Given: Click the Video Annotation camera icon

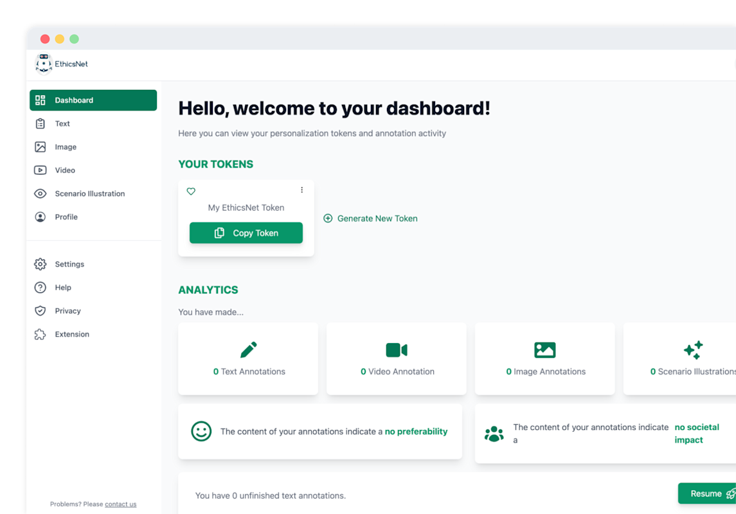Looking at the screenshot, I should pyautogui.click(x=396, y=350).
